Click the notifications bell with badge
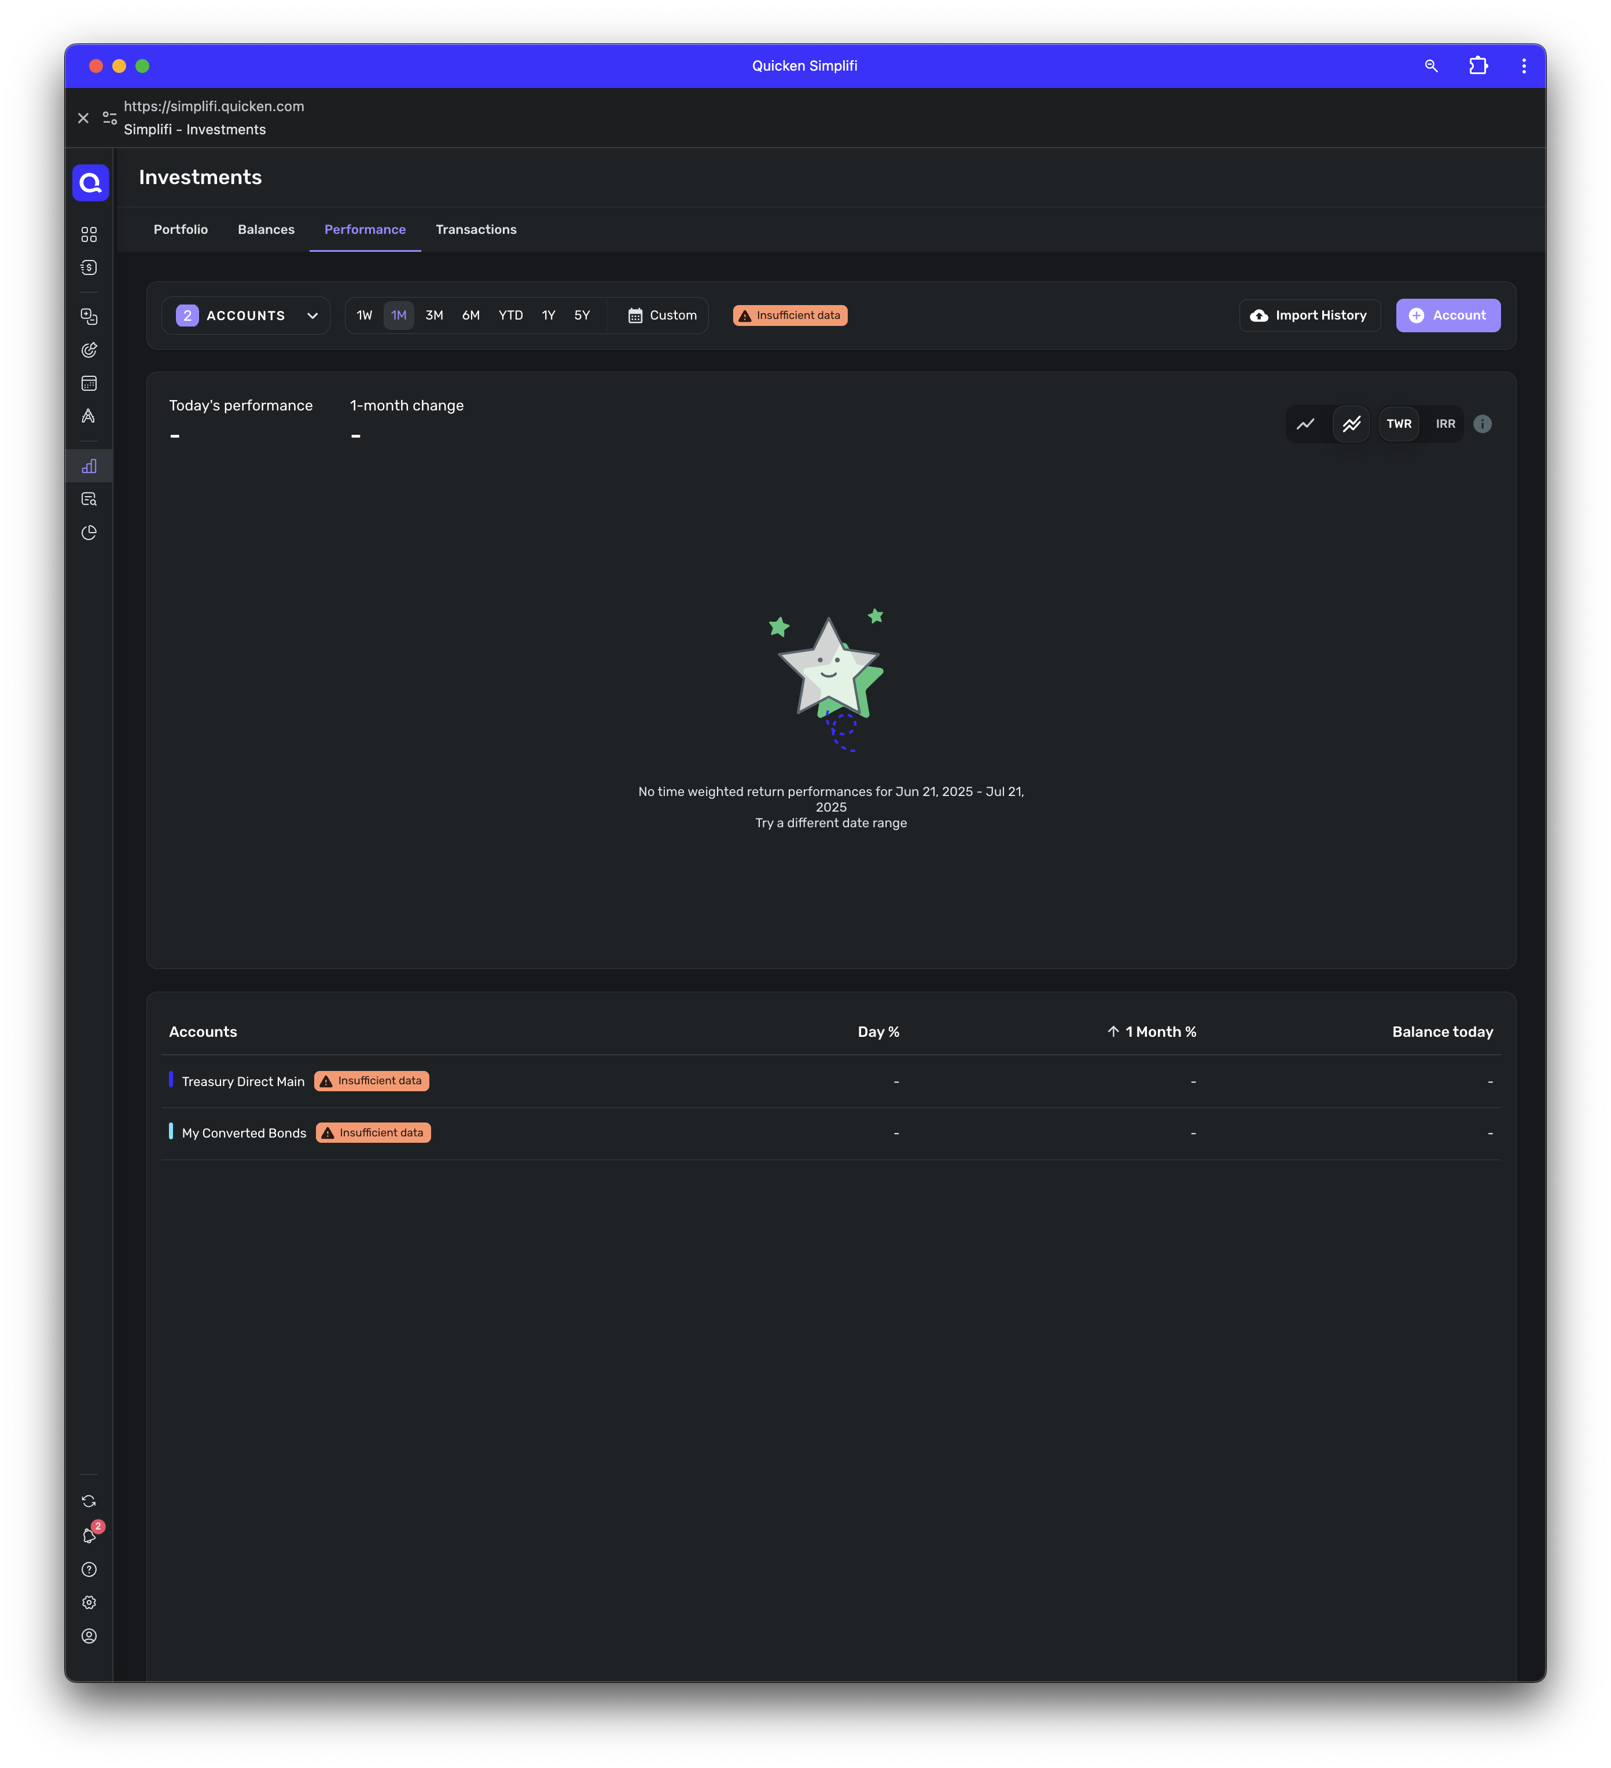The image size is (1611, 1768). point(89,1535)
